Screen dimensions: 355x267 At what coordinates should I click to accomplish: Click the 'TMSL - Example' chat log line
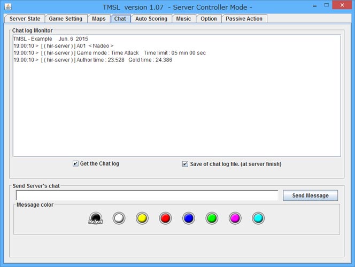(x=51, y=39)
